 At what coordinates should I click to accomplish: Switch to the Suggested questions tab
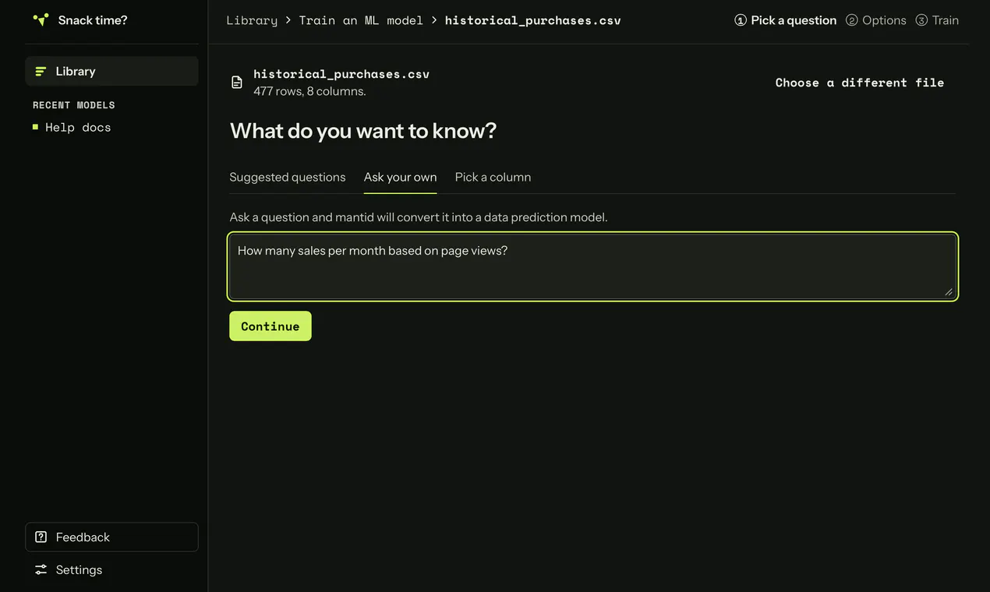click(288, 177)
